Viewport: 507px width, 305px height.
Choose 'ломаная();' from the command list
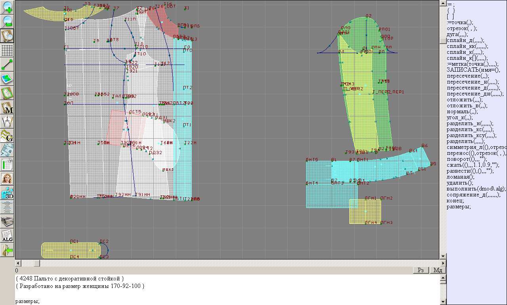click(x=460, y=177)
